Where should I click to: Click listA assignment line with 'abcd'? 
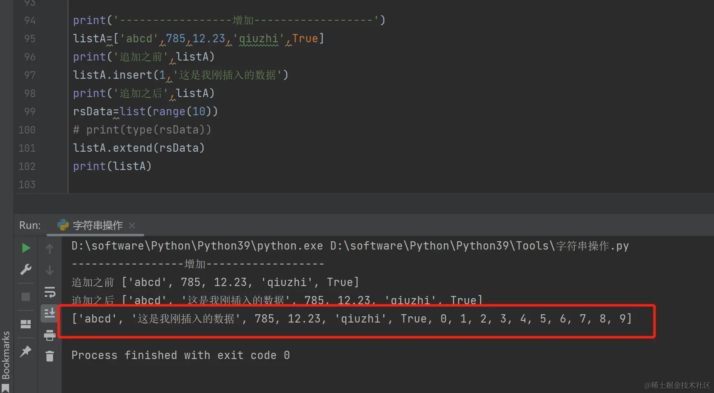coord(198,39)
